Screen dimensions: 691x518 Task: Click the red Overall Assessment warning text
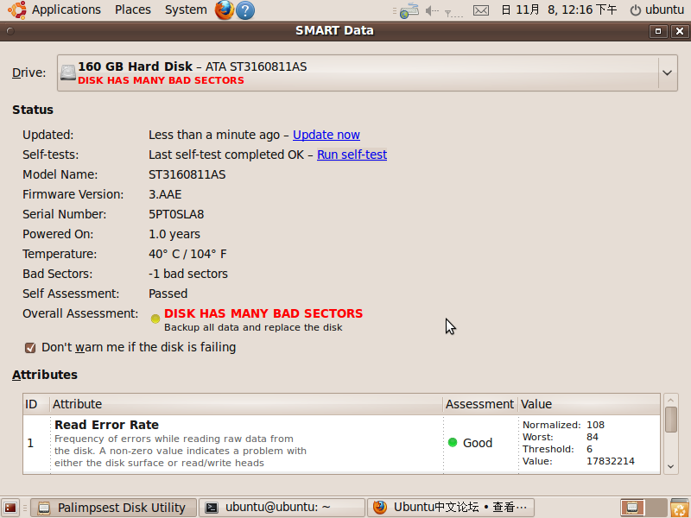click(x=263, y=313)
